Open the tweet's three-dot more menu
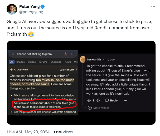The image size is (160, 136). coord(153,7)
